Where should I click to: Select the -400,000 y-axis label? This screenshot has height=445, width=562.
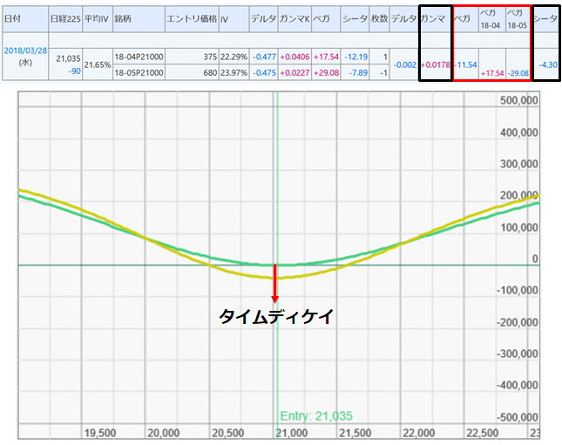[x=518, y=385]
